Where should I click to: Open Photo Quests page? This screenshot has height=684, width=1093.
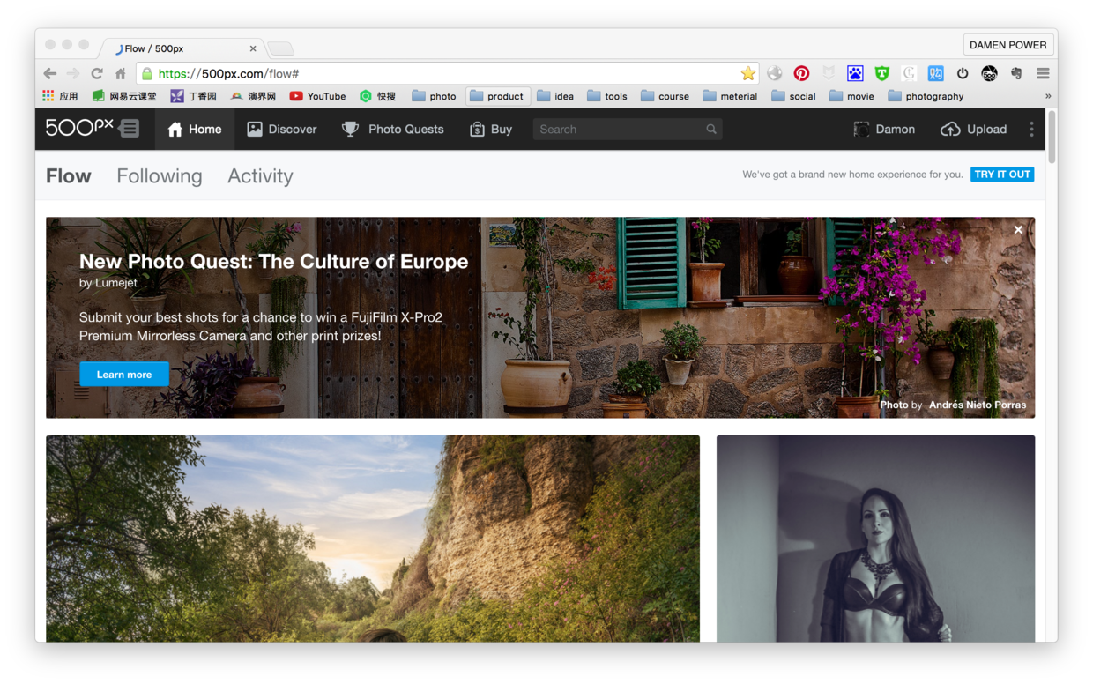pos(392,129)
